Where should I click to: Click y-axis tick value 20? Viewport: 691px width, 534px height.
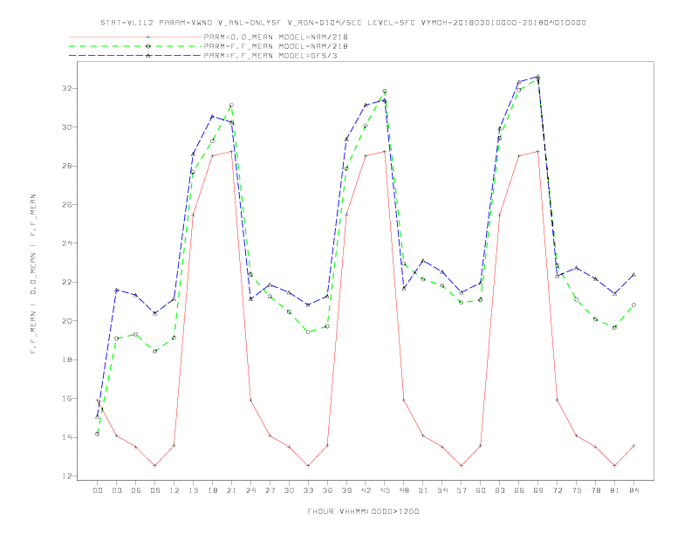tap(67, 321)
